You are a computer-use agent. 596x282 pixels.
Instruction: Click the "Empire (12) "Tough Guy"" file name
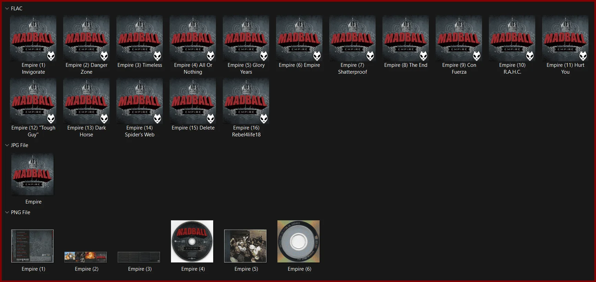pos(33,131)
